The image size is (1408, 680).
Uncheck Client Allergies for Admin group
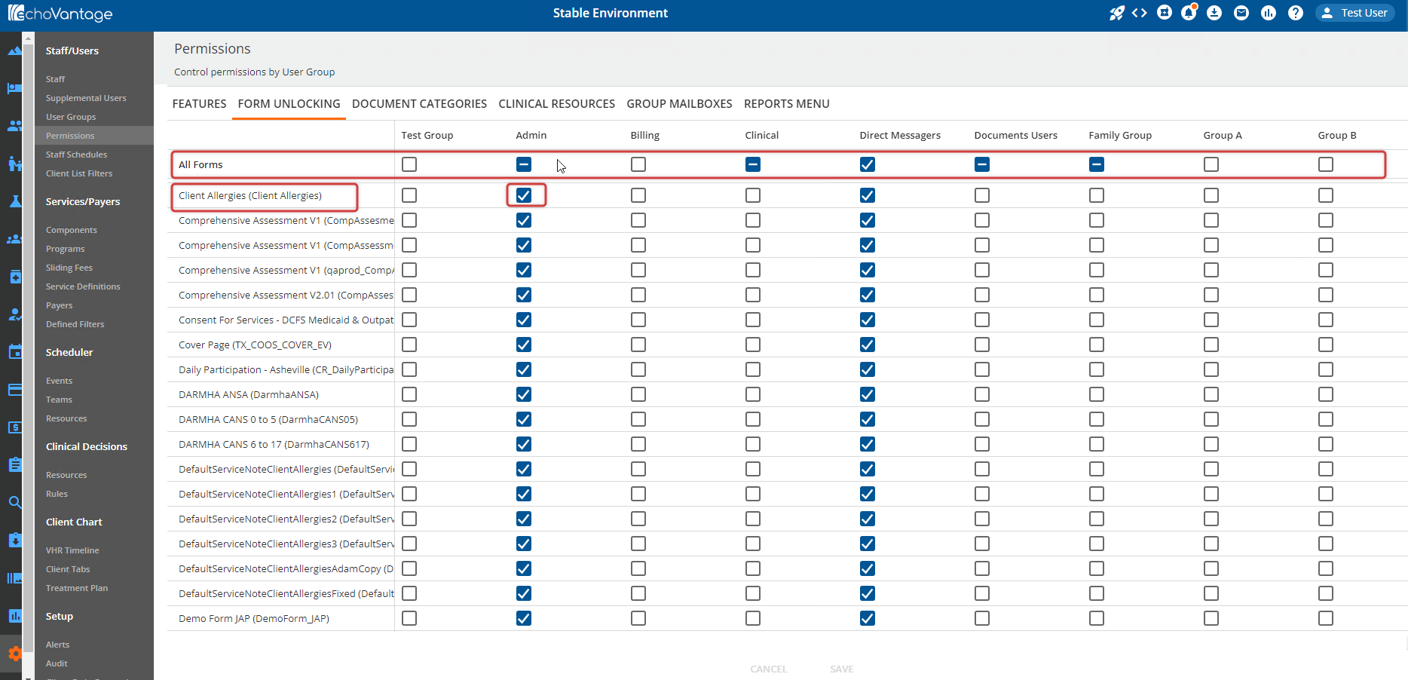click(x=524, y=195)
